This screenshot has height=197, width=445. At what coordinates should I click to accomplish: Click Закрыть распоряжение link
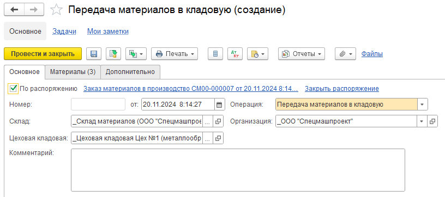[x=342, y=89]
